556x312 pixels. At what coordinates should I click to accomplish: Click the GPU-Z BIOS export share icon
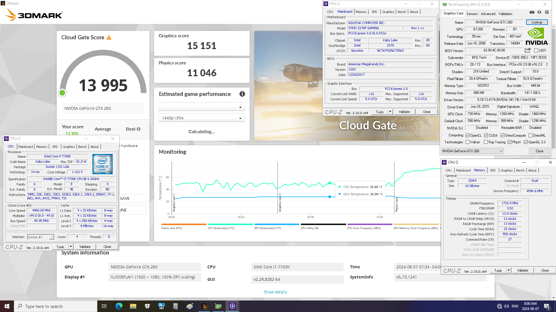click(x=528, y=50)
